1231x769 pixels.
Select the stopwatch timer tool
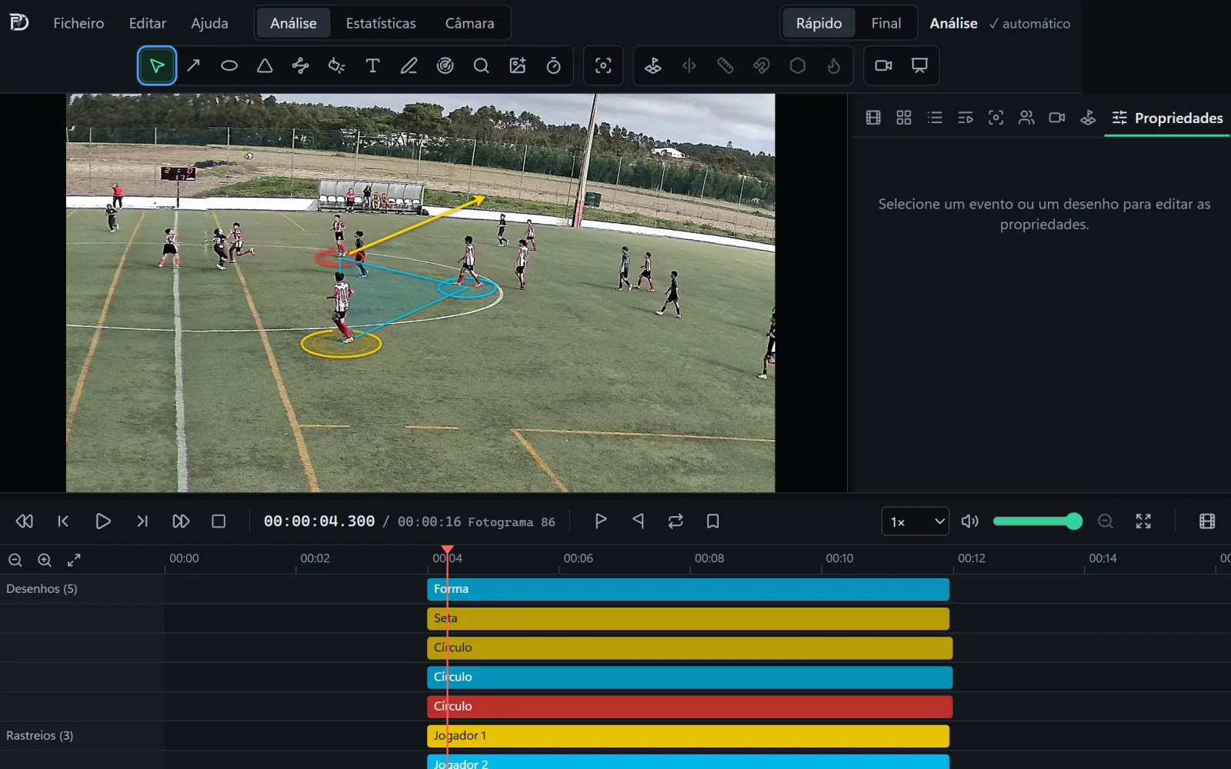pyautogui.click(x=553, y=65)
